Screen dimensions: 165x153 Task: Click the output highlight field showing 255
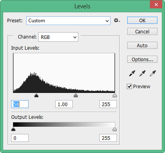click(x=108, y=138)
